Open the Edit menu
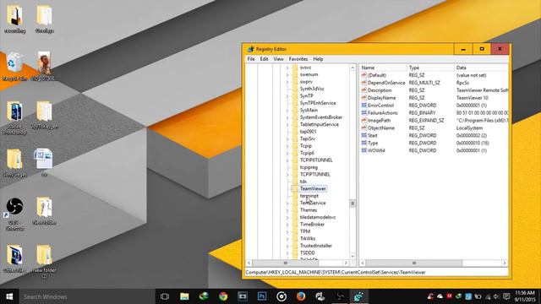541x304 pixels. (264, 59)
